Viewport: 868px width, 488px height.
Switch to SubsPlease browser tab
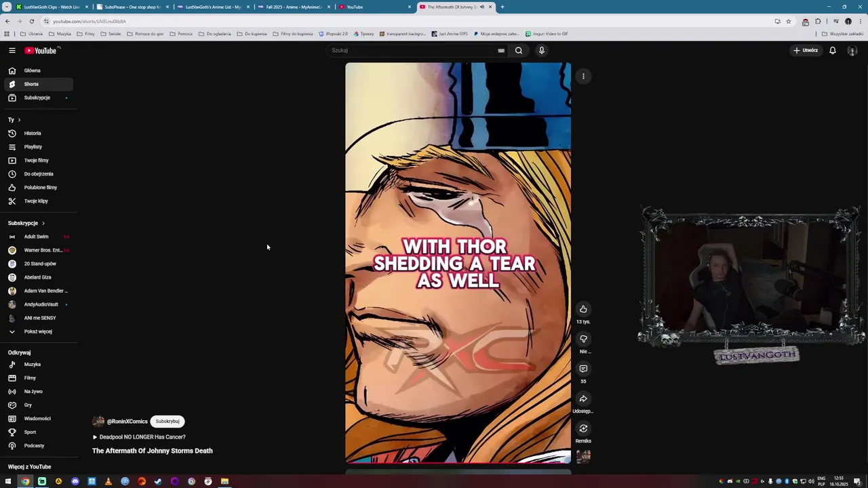coord(132,7)
